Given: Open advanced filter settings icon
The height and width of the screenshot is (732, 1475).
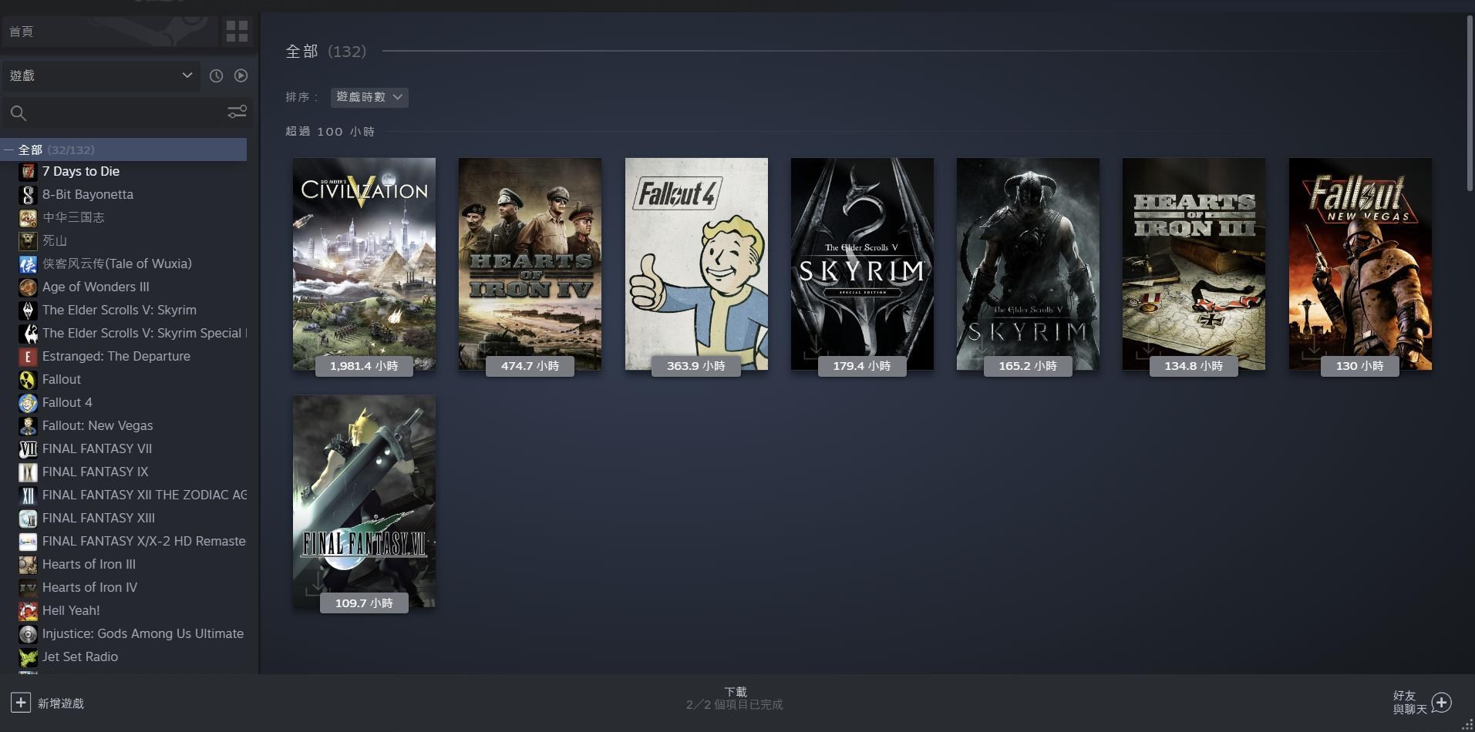Looking at the screenshot, I should 237,112.
